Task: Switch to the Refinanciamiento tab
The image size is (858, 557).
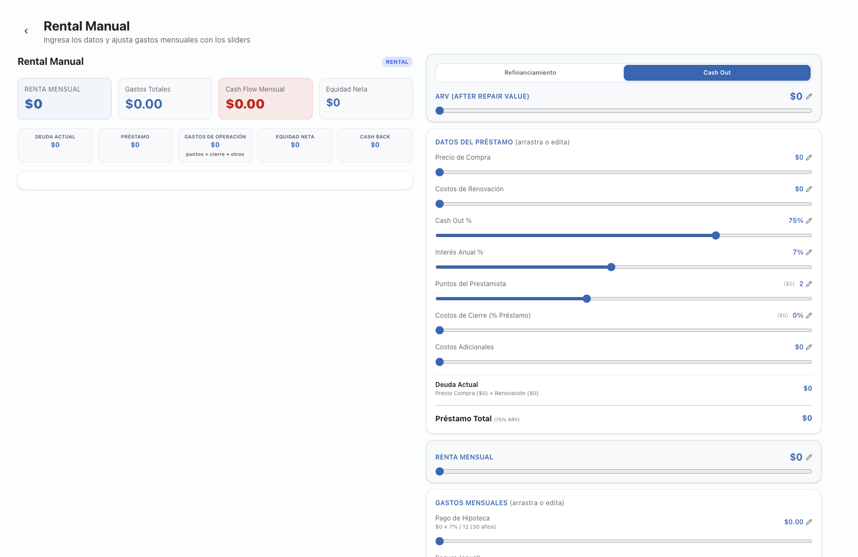Action: click(530, 72)
